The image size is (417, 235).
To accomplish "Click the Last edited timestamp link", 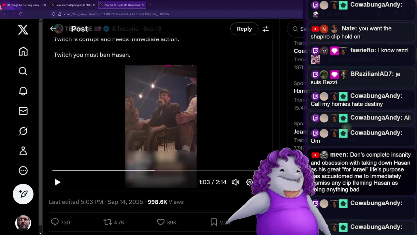I will (96, 202).
